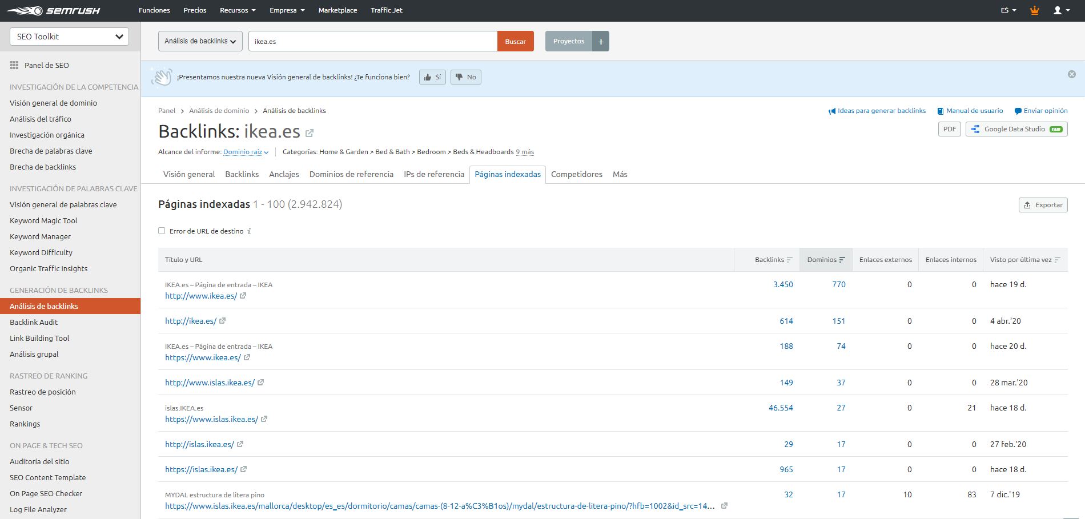Click the Exportar button
The width and height of the screenshot is (1085, 519).
coord(1043,205)
